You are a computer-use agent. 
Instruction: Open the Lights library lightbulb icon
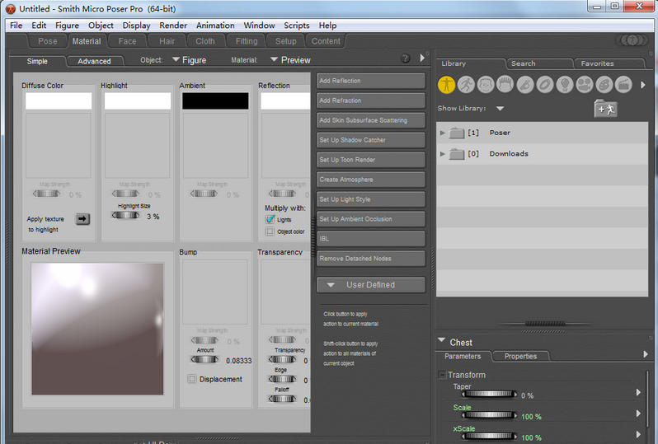coord(565,84)
